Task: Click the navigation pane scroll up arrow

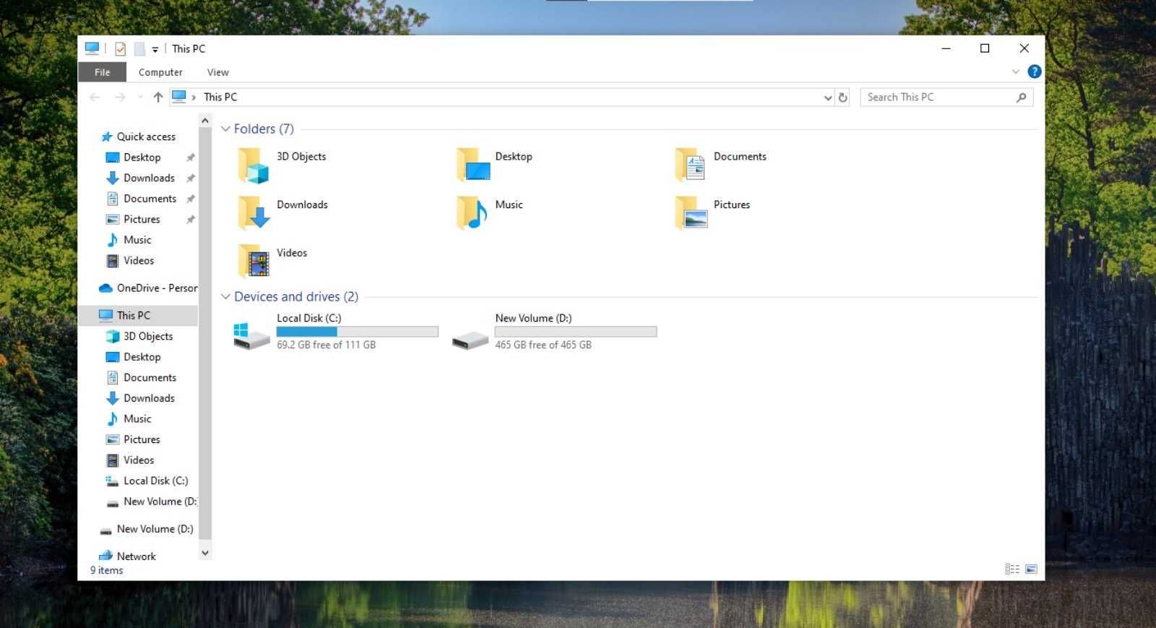Action: [x=205, y=121]
